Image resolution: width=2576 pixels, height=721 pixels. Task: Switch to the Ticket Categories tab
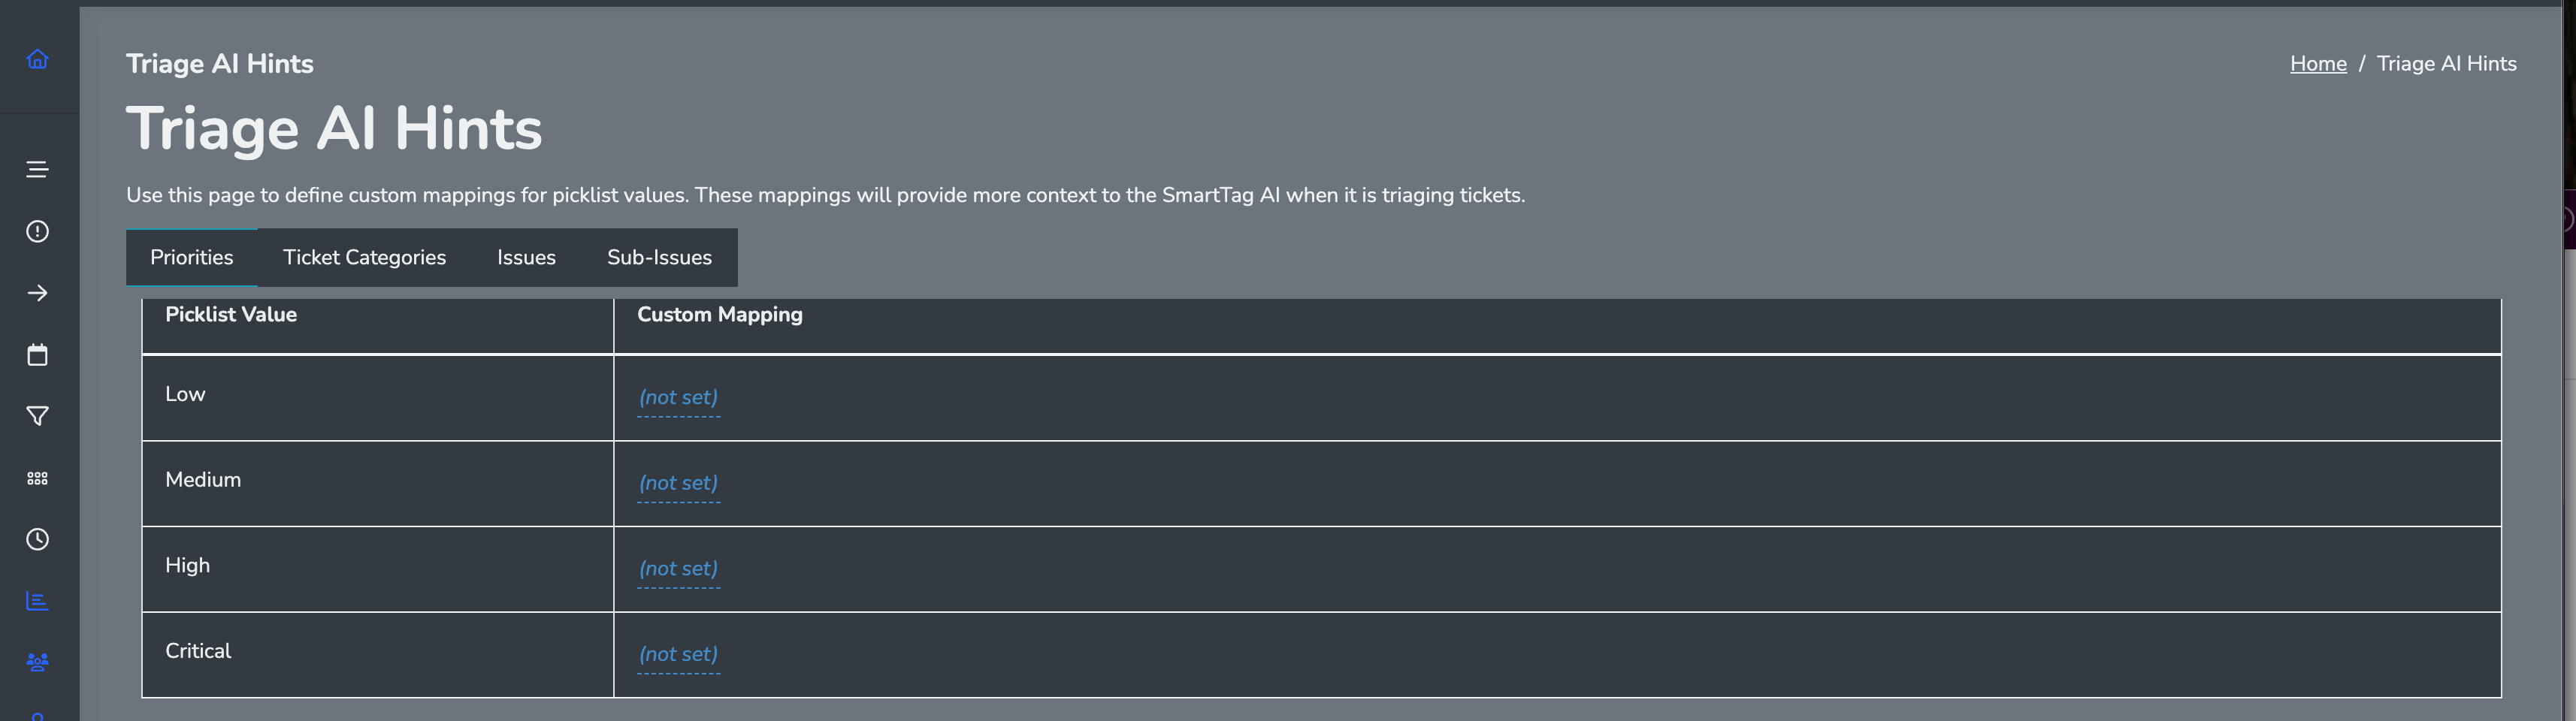(364, 258)
